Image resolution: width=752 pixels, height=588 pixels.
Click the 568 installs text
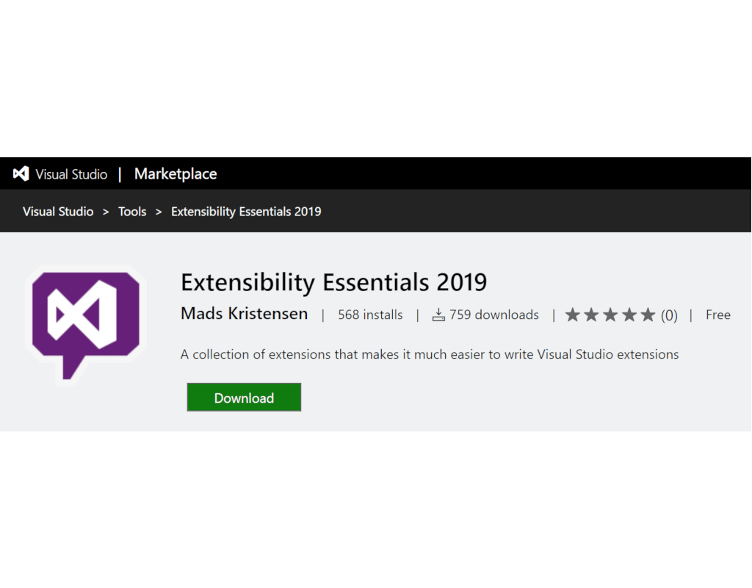[370, 315]
